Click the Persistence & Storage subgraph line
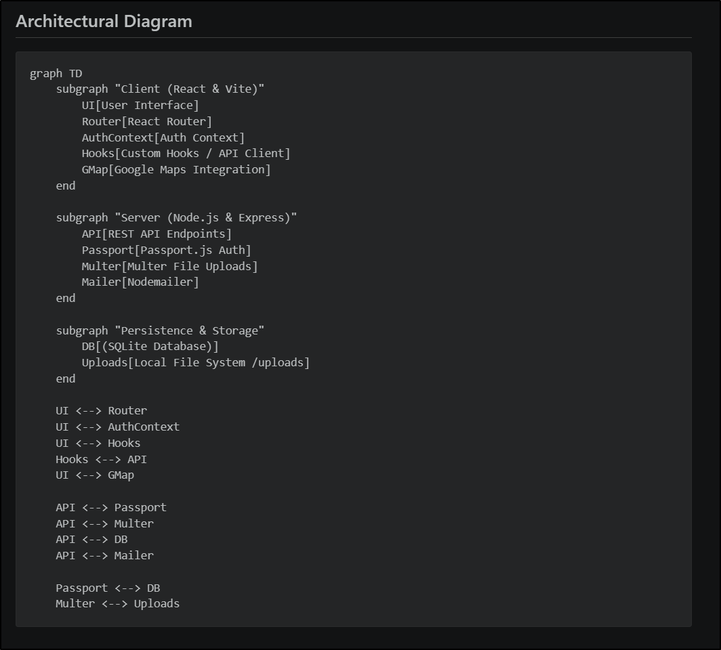The height and width of the screenshot is (650, 721). point(160,330)
